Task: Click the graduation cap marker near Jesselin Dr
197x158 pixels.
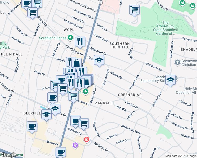Action: click(x=99, y=60)
